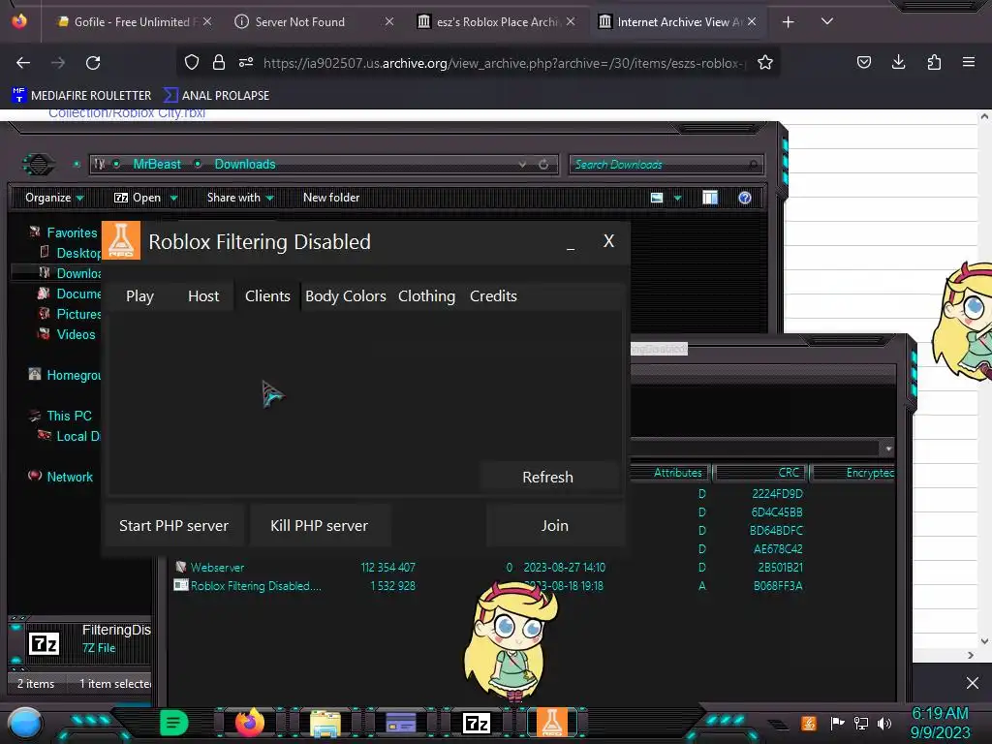Go back in the Firefox browser

click(23, 63)
